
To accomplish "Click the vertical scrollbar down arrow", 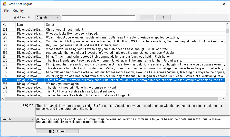I will point(227,95).
